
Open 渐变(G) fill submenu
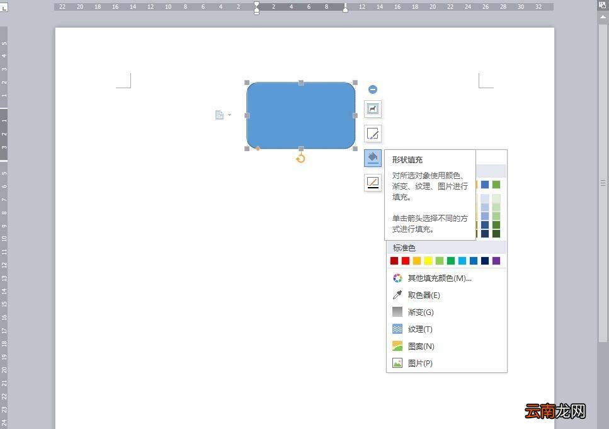click(x=447, y=312)
